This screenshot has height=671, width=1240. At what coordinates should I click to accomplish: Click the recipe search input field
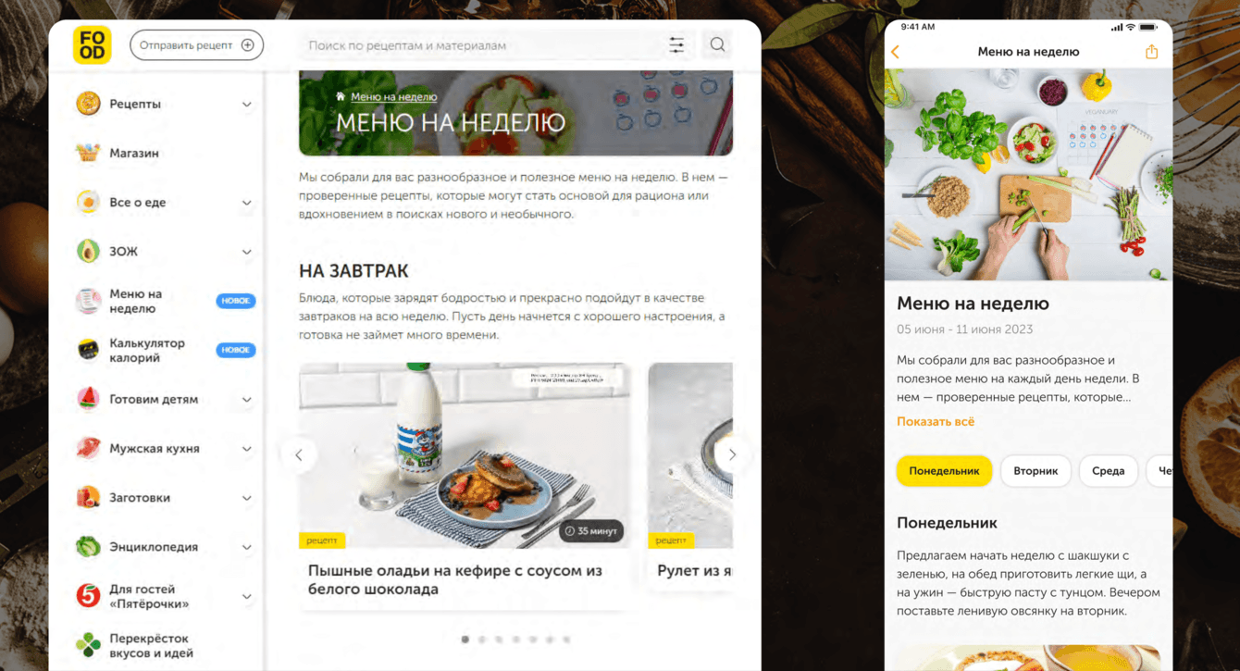[x=481, y=45]
